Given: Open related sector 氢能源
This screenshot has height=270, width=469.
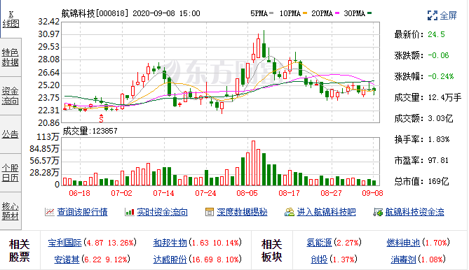Looking at the screenshot, I should 319,243.
